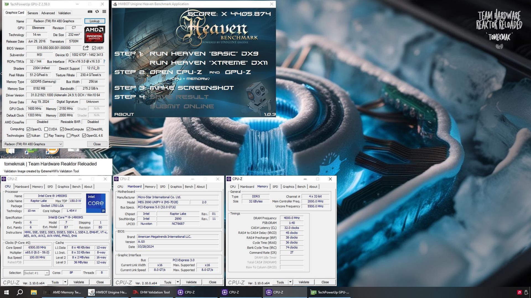
Task: Click the BIOS export share icon
Action: pyautogui.click(x=86, y=48)
